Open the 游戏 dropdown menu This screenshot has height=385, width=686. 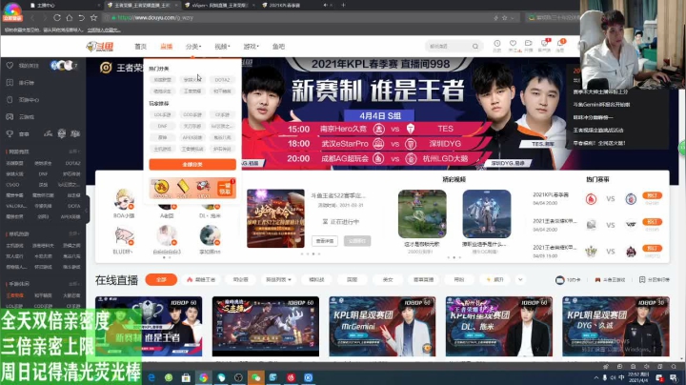coord(251,47)
